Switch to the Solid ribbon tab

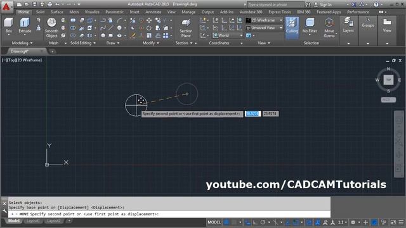point(40,12)
